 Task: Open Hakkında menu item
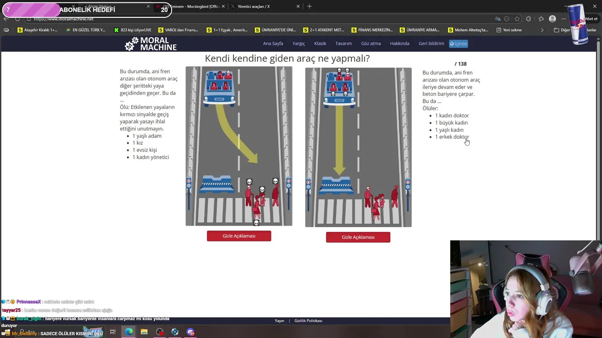click(400, 44)
